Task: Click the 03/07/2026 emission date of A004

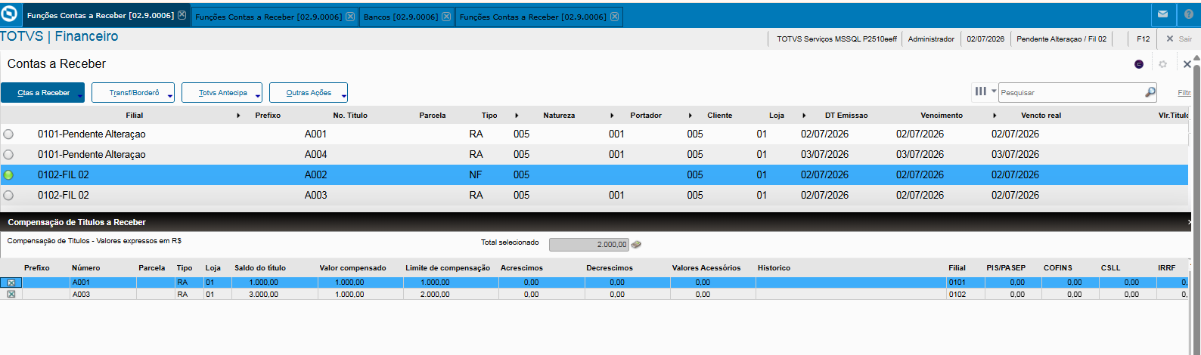Action: click(x=824, y=154)
